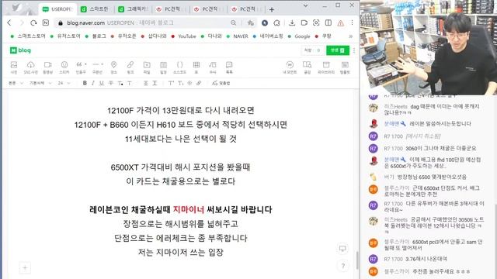Open the 다나와 bookmark
The image size is (497, 279).
point(211,36)
